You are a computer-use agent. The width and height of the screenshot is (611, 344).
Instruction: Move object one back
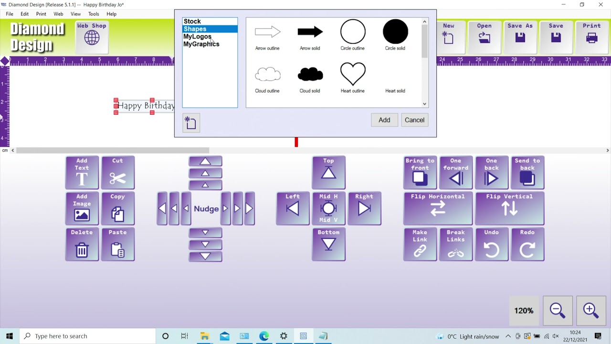tap(492, 172)
